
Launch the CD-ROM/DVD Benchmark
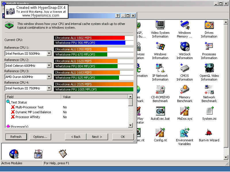[x=160, y=94]
